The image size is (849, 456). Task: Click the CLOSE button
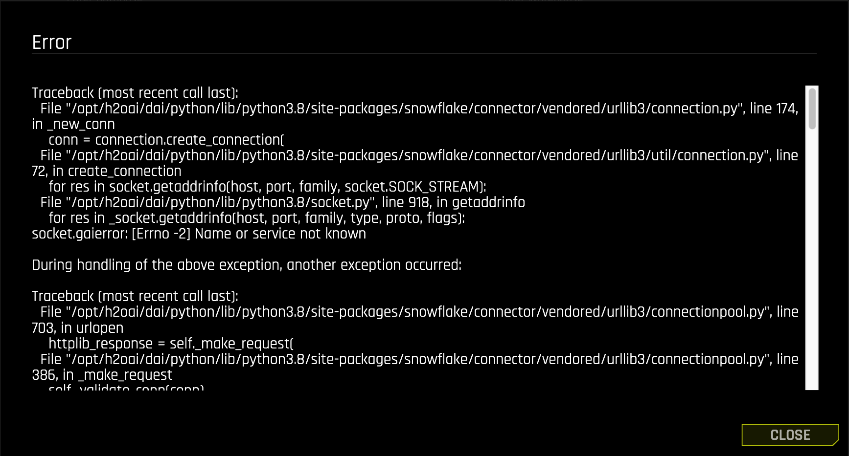(790, 434)
